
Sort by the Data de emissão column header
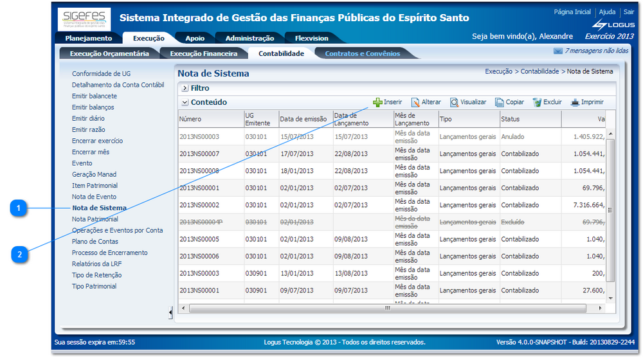click(x=303, y=119)
